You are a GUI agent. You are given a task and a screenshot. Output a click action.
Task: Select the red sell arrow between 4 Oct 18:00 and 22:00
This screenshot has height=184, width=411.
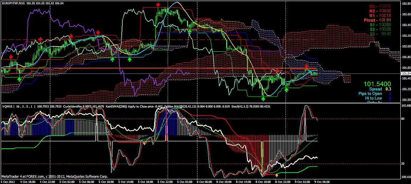pos(40,39)
